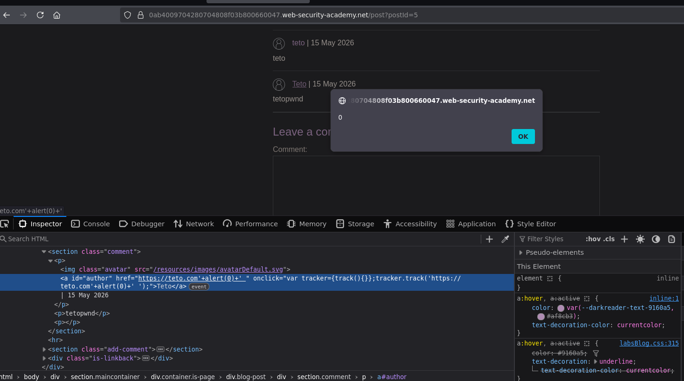Select a:hover selector highlighter in inline rule
The width and height of the screenshot is (684, 381).
[x=587, y=298]
